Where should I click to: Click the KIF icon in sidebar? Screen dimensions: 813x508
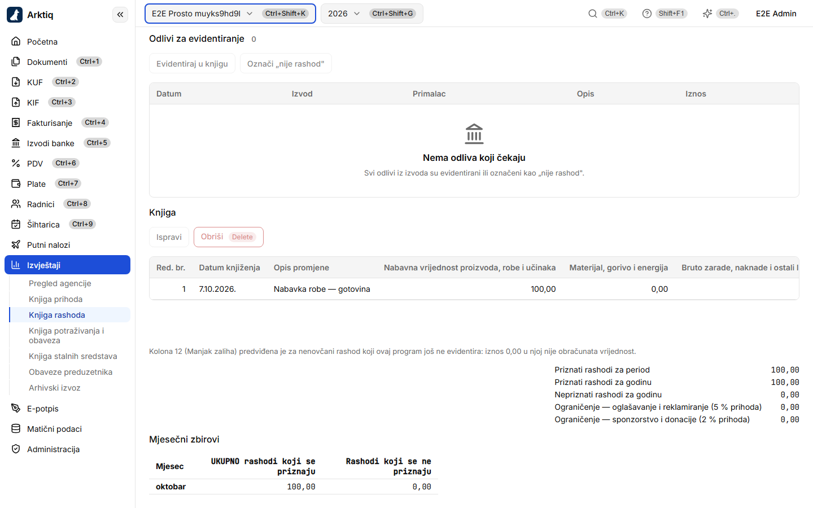coord(16,103)
